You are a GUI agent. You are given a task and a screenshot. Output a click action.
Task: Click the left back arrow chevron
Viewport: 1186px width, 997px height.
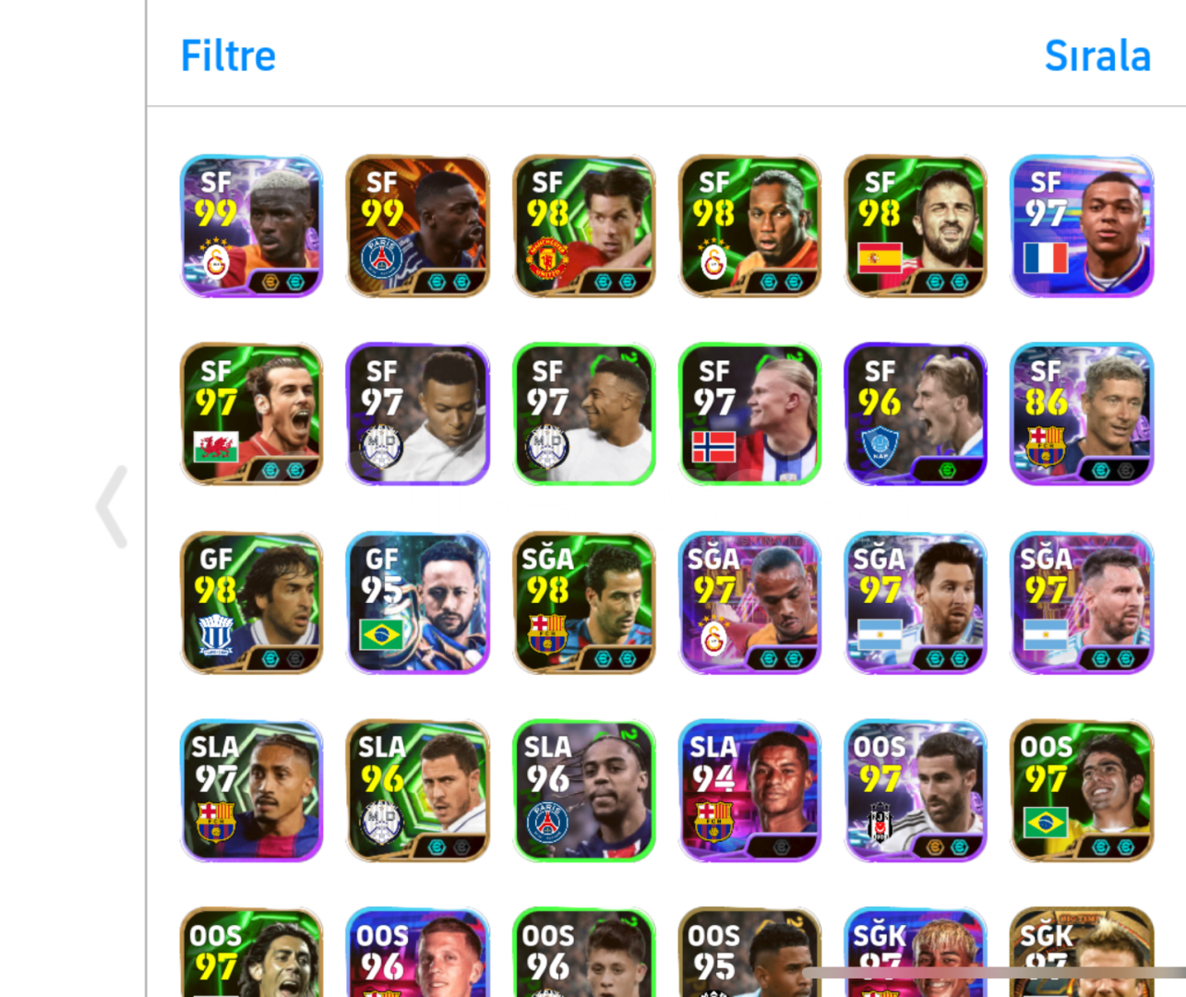pos(112,507)
